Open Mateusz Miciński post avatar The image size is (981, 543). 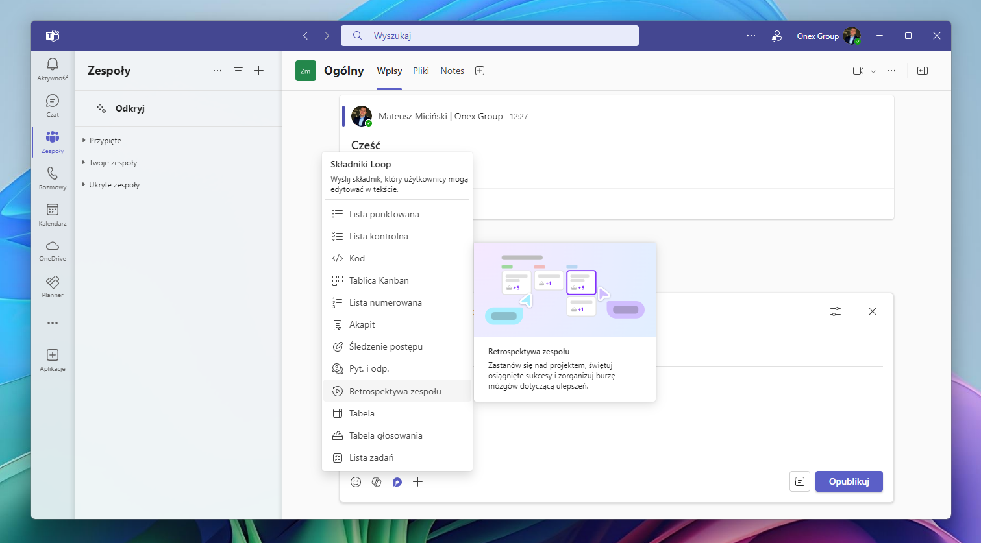362,116
